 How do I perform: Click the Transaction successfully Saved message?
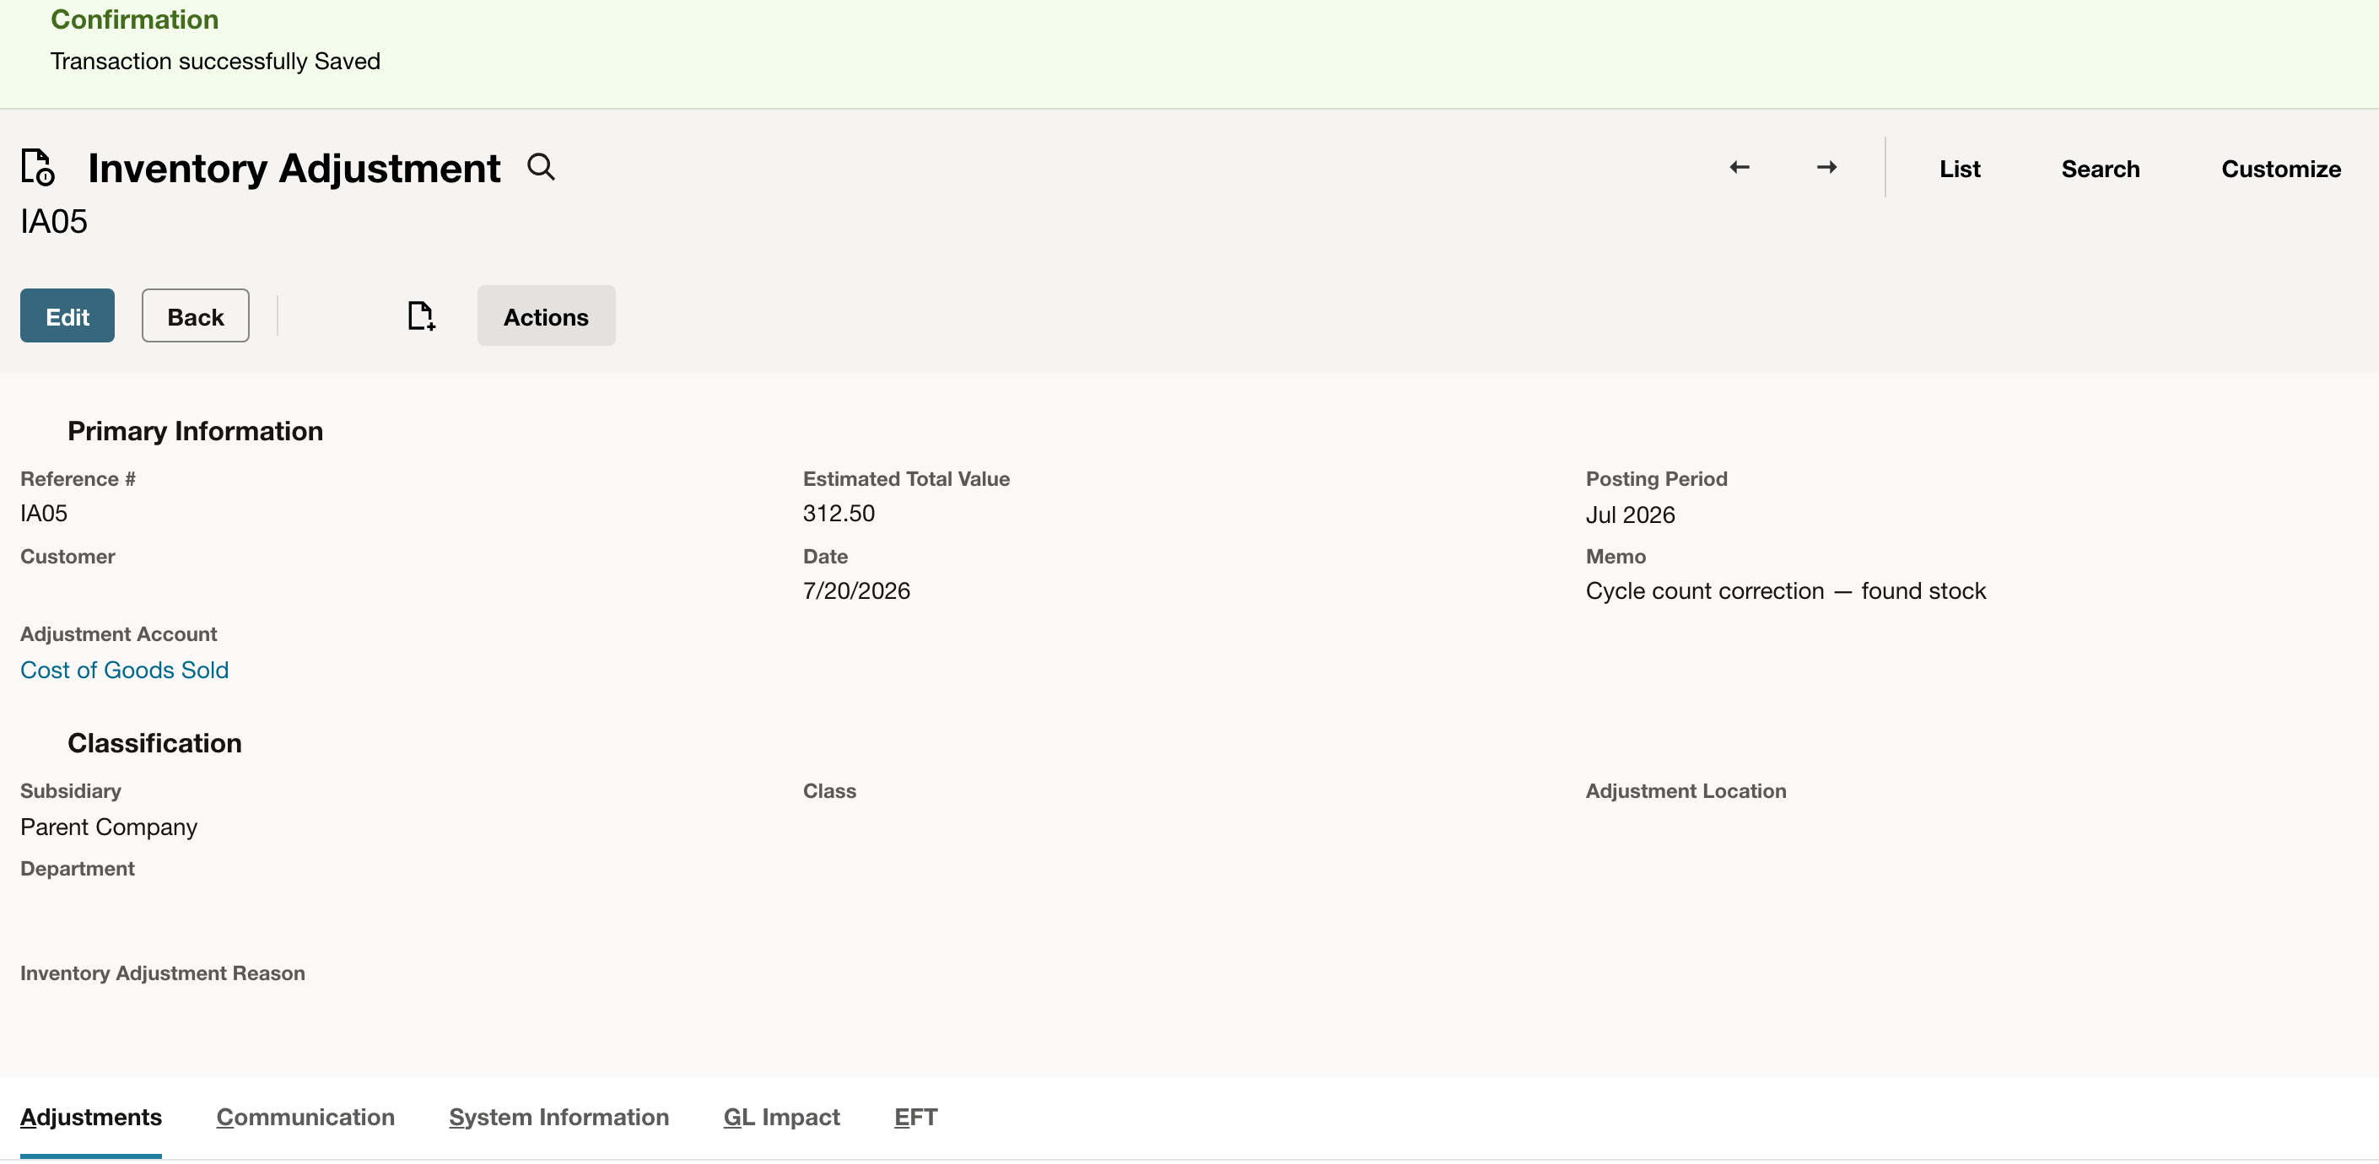point(215,61)
